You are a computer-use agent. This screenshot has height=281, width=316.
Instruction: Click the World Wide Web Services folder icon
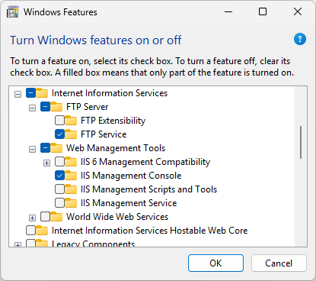[x=56, y=217]
